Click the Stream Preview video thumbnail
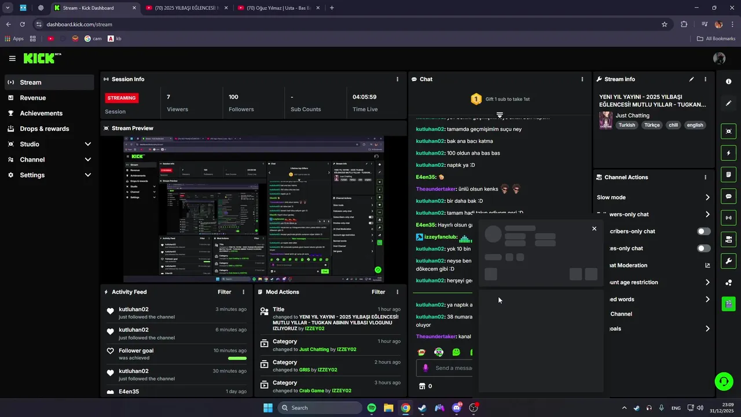Viewport: 741px width, 417px height. [x=254, y=210]
